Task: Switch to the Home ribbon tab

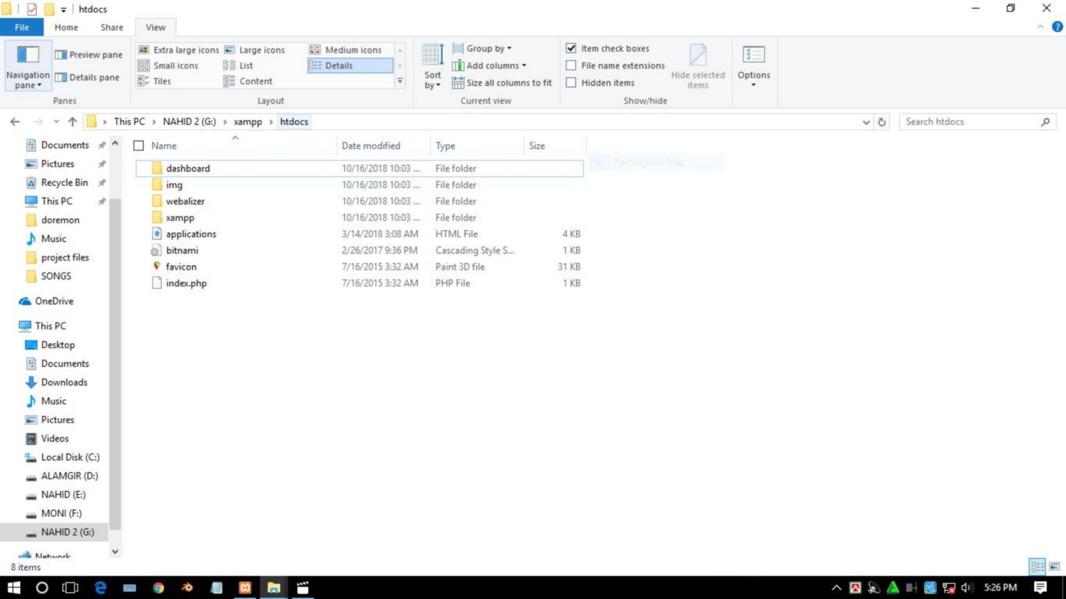Action: 66,27
